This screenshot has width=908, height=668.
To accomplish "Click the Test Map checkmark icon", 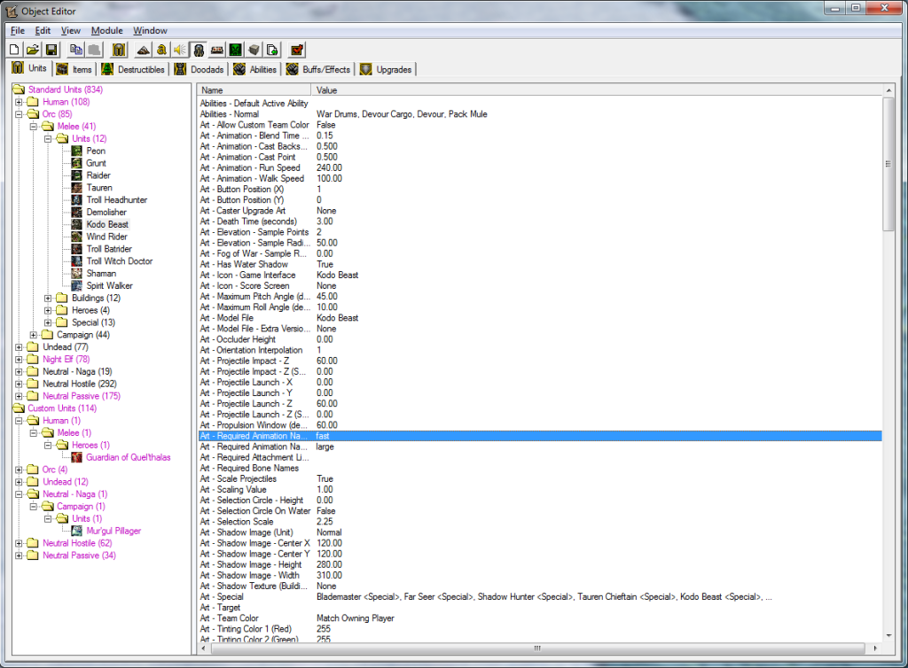I will pos(297,50).
